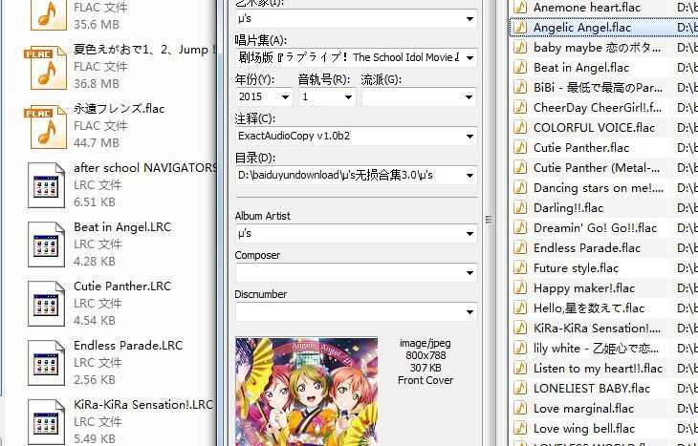Click LRC file icon of Endless Parade.LRC
The height and width of the screenshot is (446, 698).
(46, 363)
